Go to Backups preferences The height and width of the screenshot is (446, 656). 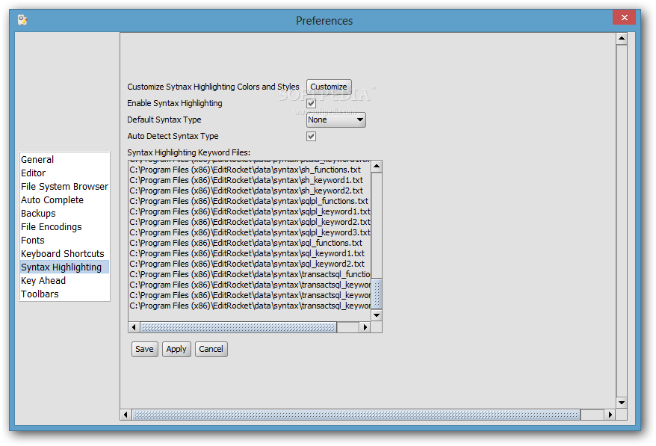[64, 213]
